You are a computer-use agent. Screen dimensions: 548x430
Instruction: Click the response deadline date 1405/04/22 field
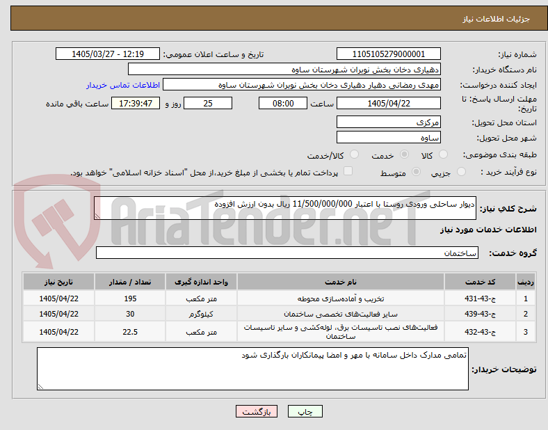pyautogui.click(x=388, y=103)
